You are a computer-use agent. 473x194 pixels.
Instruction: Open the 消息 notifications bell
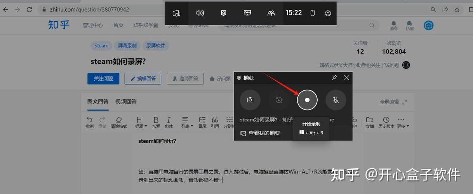(394, 26)
